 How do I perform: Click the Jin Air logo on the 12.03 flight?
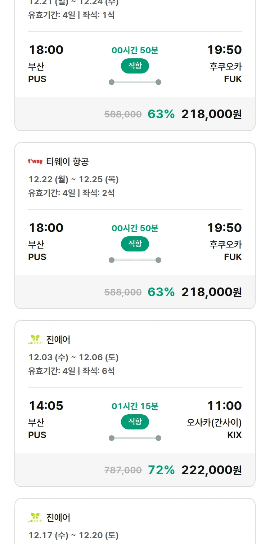click(35, 339)
